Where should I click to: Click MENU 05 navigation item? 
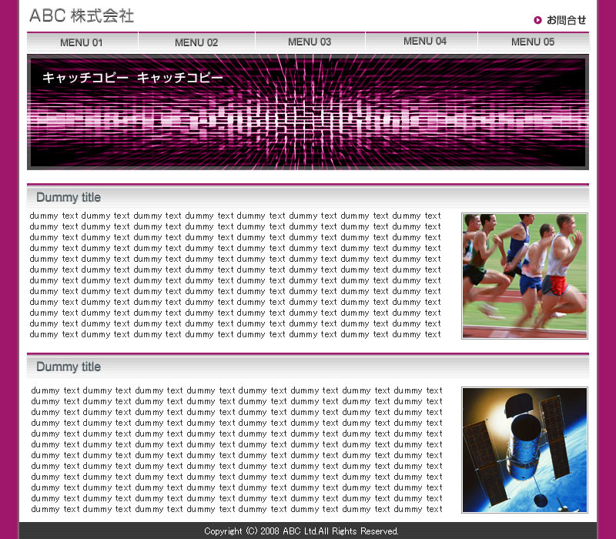pyautogui.click(x=532, y=42)
